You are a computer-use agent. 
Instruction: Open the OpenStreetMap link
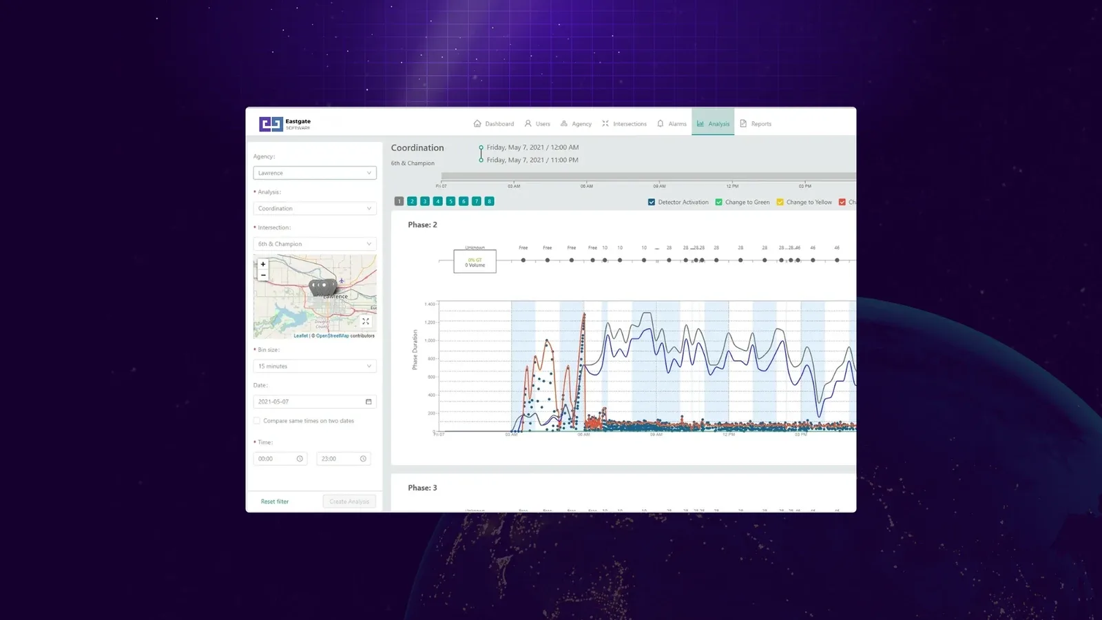coord(332,335)
